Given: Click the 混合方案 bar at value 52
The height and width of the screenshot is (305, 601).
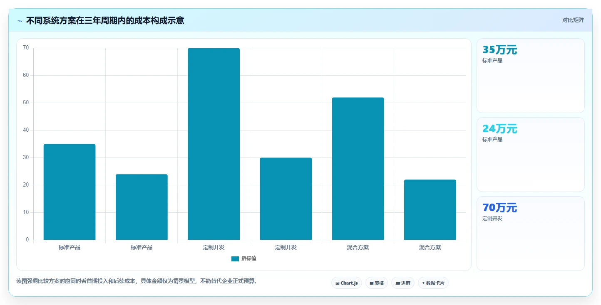Looking at the screenshot, I should point(358,169).
